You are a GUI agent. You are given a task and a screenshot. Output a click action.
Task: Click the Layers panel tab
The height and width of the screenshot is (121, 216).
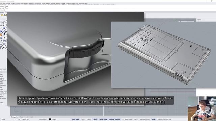tap(199, 19)
